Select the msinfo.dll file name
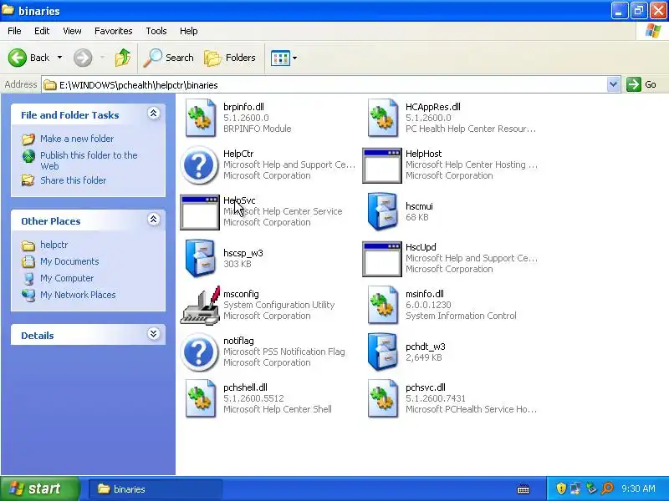The width and height of the screenshot is (669, 501). tap(425, 294)
